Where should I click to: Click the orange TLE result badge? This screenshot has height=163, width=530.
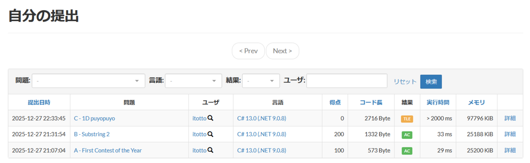pyautogui.click(x=407, y=119)
